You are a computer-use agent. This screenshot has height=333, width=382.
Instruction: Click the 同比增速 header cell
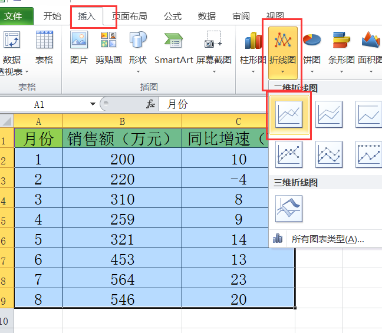225,138
